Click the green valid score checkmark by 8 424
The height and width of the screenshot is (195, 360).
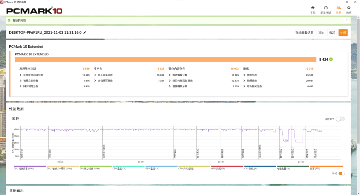(x=331, y=59)
